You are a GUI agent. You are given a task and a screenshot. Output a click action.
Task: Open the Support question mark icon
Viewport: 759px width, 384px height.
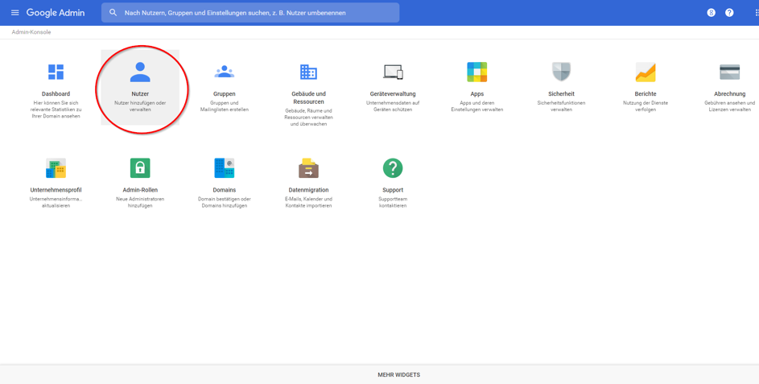click(x=393, y=168)
